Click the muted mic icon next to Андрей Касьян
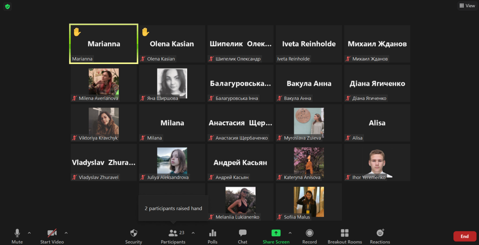This screenshot has width=479, height=245. point(212,177)
